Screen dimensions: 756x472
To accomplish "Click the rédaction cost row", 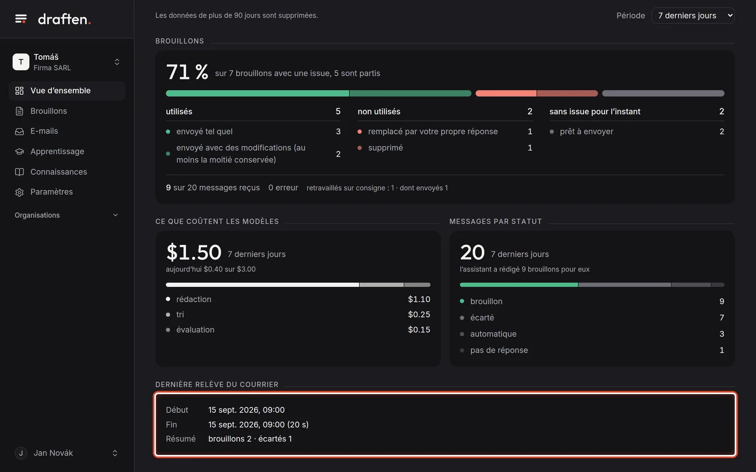I will click(x=298, y=299).
